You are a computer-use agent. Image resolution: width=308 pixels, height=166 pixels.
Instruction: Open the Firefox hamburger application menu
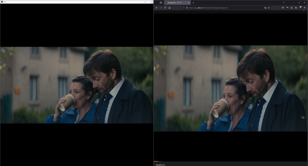coord(304,8)
